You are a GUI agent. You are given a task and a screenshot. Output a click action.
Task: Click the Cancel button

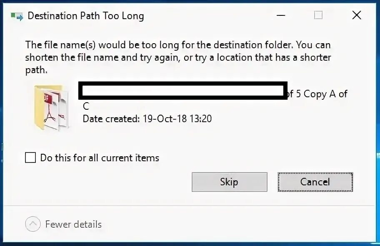point(315,182)
